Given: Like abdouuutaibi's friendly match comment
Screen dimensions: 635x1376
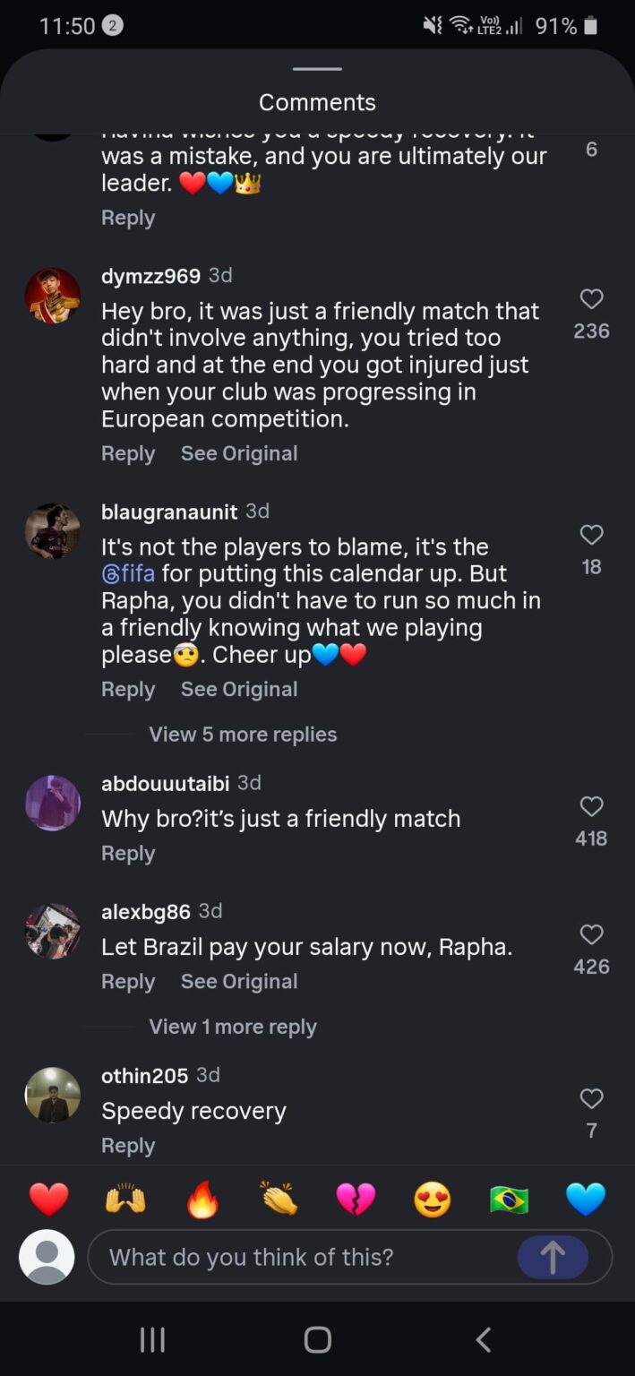Looking at the screenshot, I should point(590,806).
